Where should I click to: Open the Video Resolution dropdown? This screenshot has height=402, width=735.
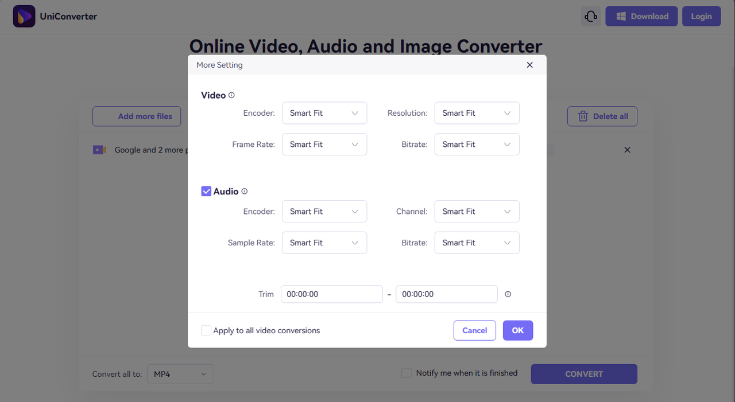point(477,113)
